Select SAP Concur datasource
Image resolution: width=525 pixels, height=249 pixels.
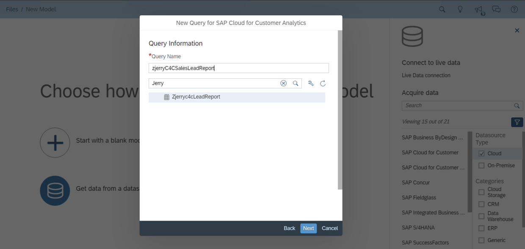tap(416, 183)
